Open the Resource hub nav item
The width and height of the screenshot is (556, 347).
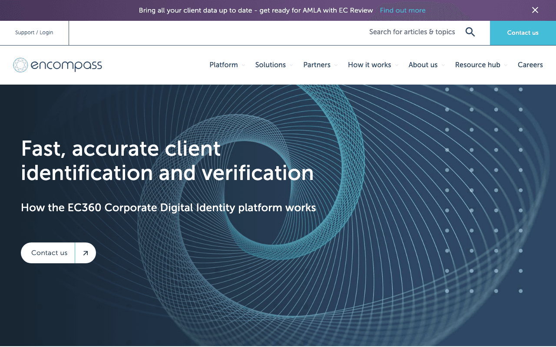click(478, 65)
